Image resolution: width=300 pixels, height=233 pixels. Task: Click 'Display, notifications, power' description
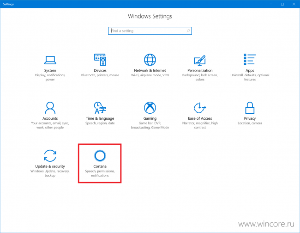50,77
